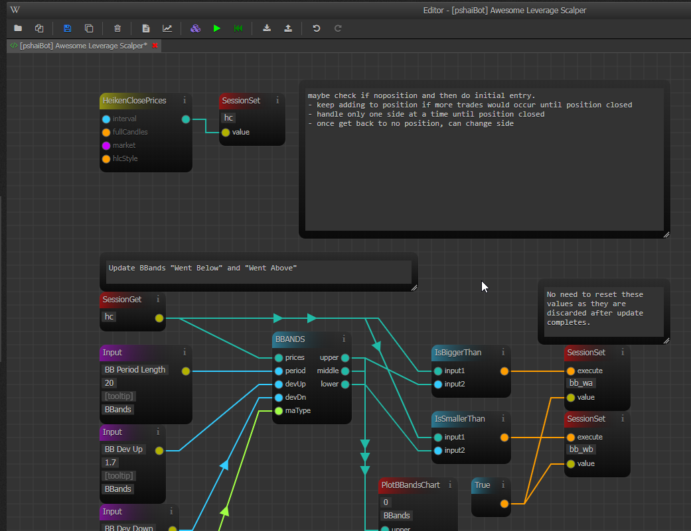Click the value port on SessionSet bb_wb
The image size is (691, 531).
pos(571,463)
